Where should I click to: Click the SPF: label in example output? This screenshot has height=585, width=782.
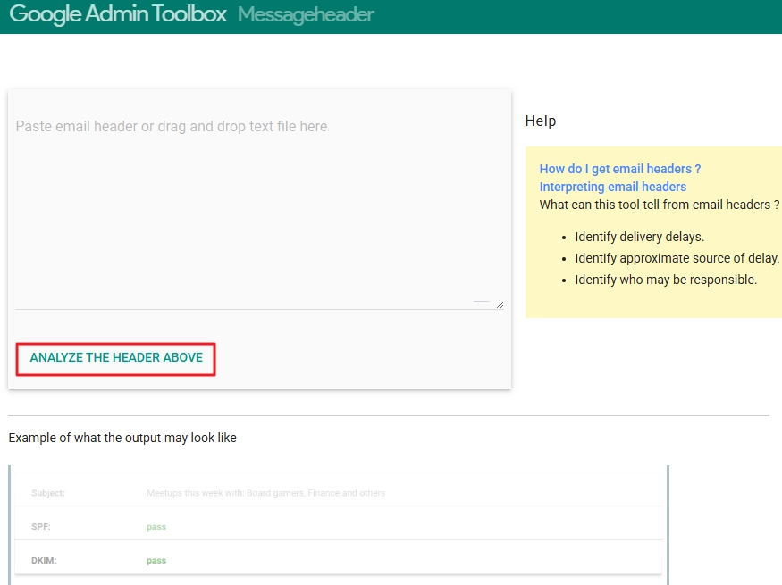click(41, 527)
